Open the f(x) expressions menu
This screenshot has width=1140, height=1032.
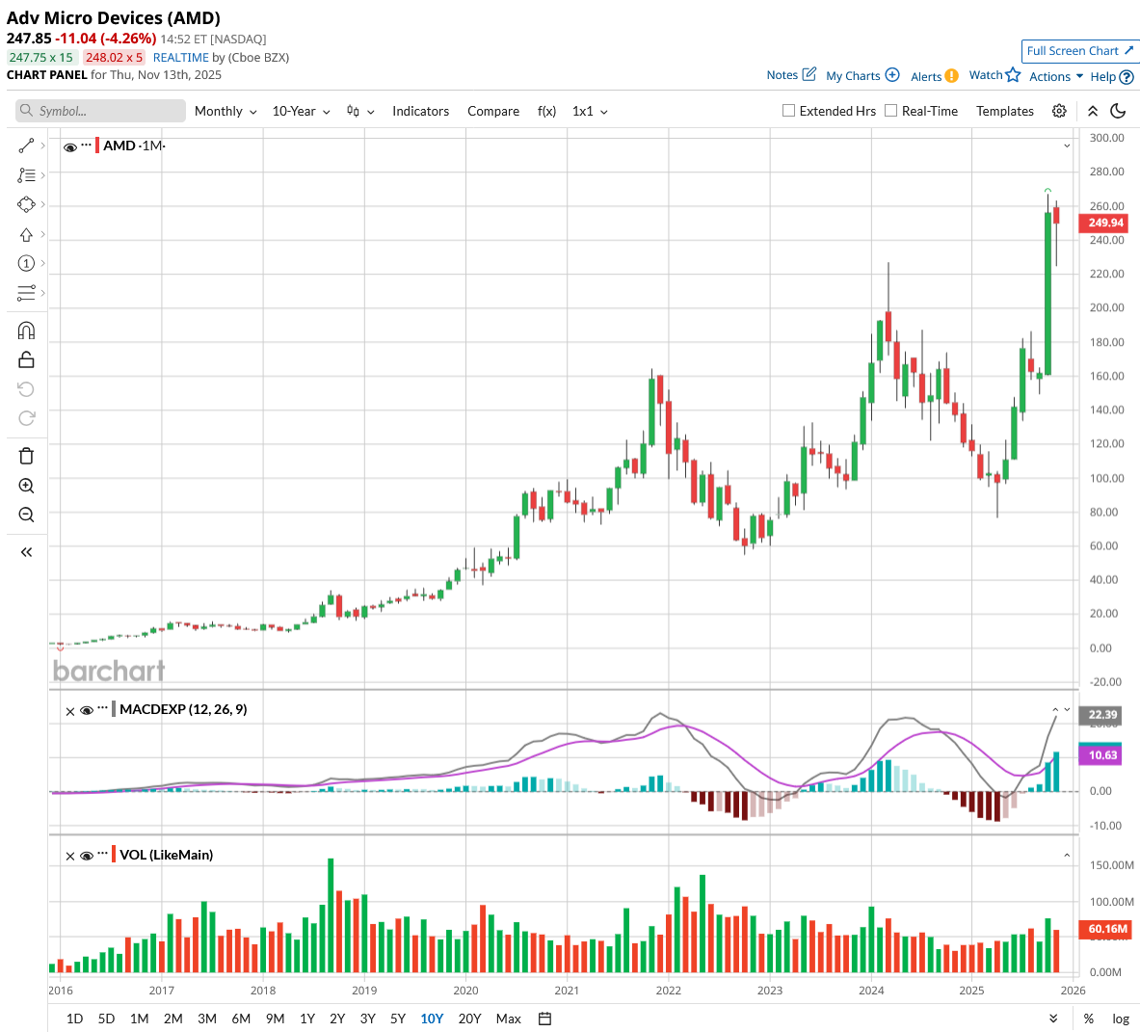[546, 111]
